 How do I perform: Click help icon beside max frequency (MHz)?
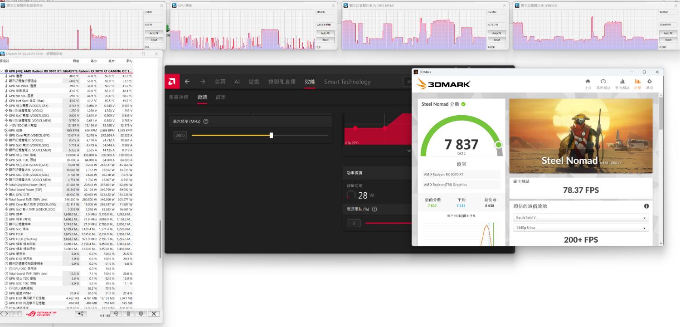coord(206,122)
